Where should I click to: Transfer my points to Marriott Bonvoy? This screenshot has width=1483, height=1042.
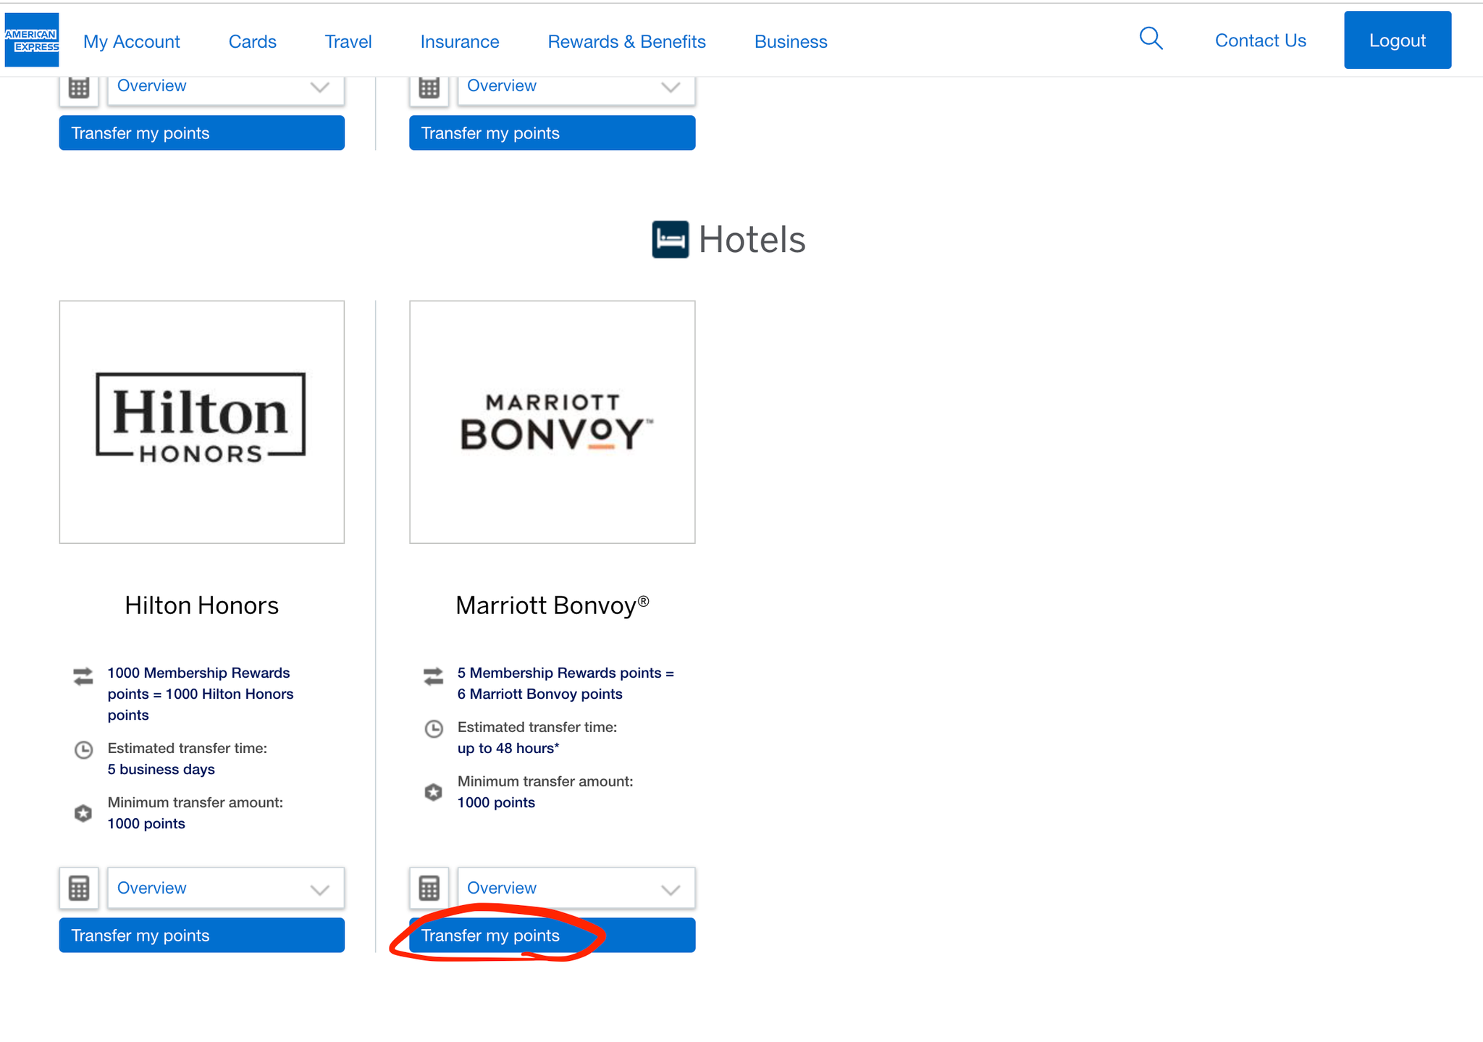pos(553,935)
